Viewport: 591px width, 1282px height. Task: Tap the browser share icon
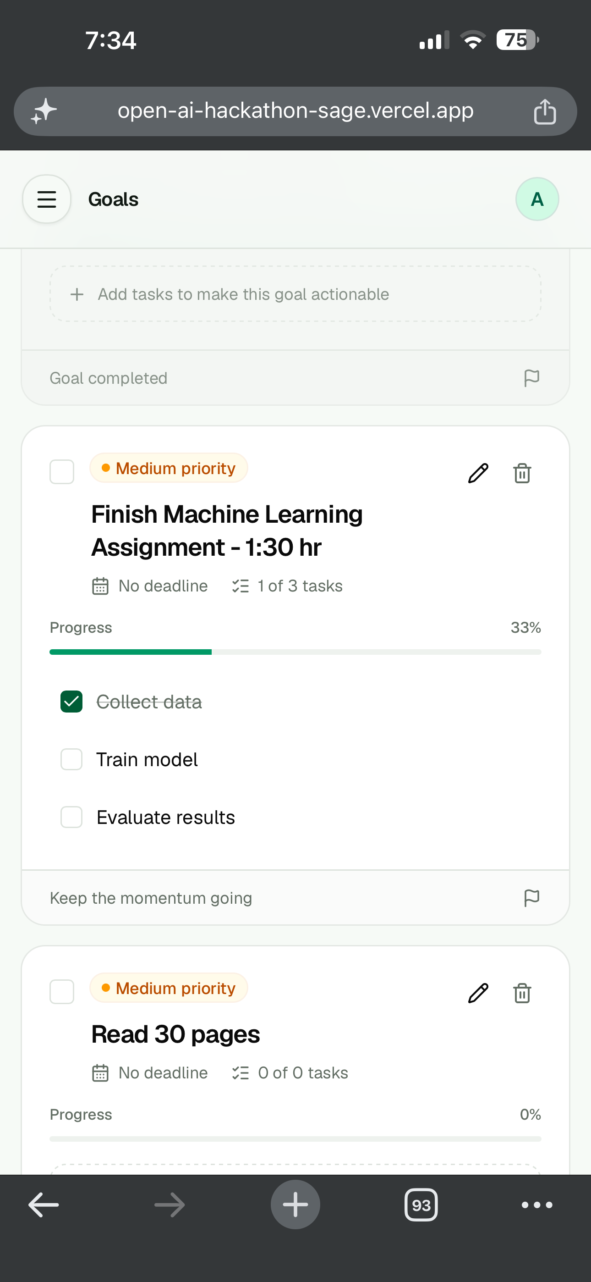pos(545,111)
